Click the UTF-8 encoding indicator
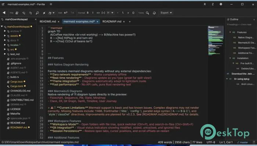 click(211, 142)
